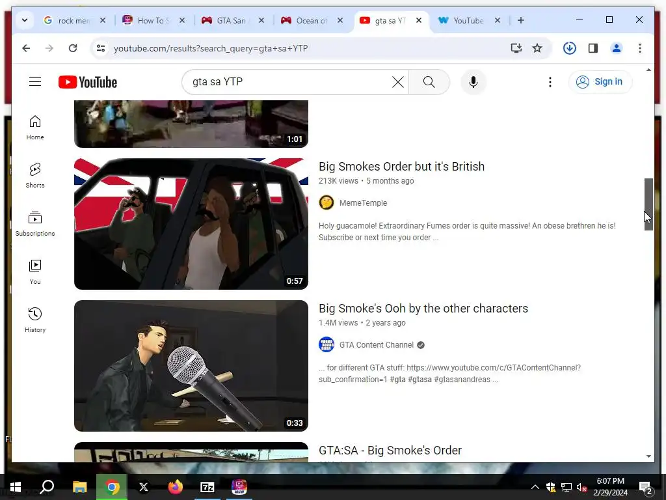Bookmark this page with the star icon
Viewport: 666px width, 500px height.
(x=537, y=48)
